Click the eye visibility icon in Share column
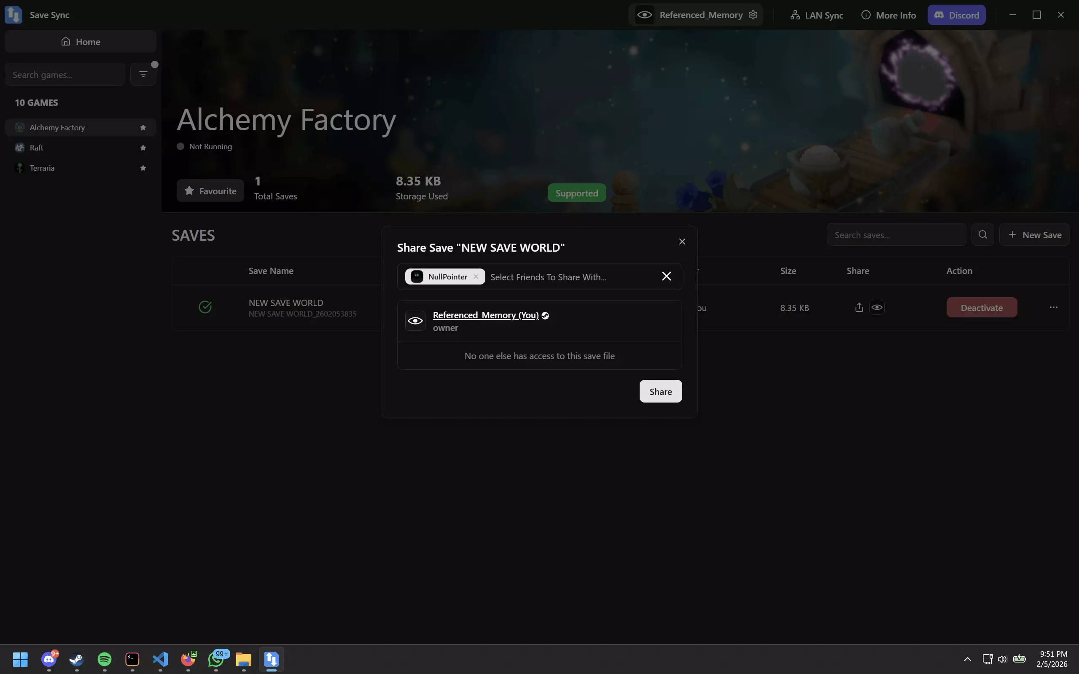The width and height of the screenshot is (1079, 674). pos(877,308)
